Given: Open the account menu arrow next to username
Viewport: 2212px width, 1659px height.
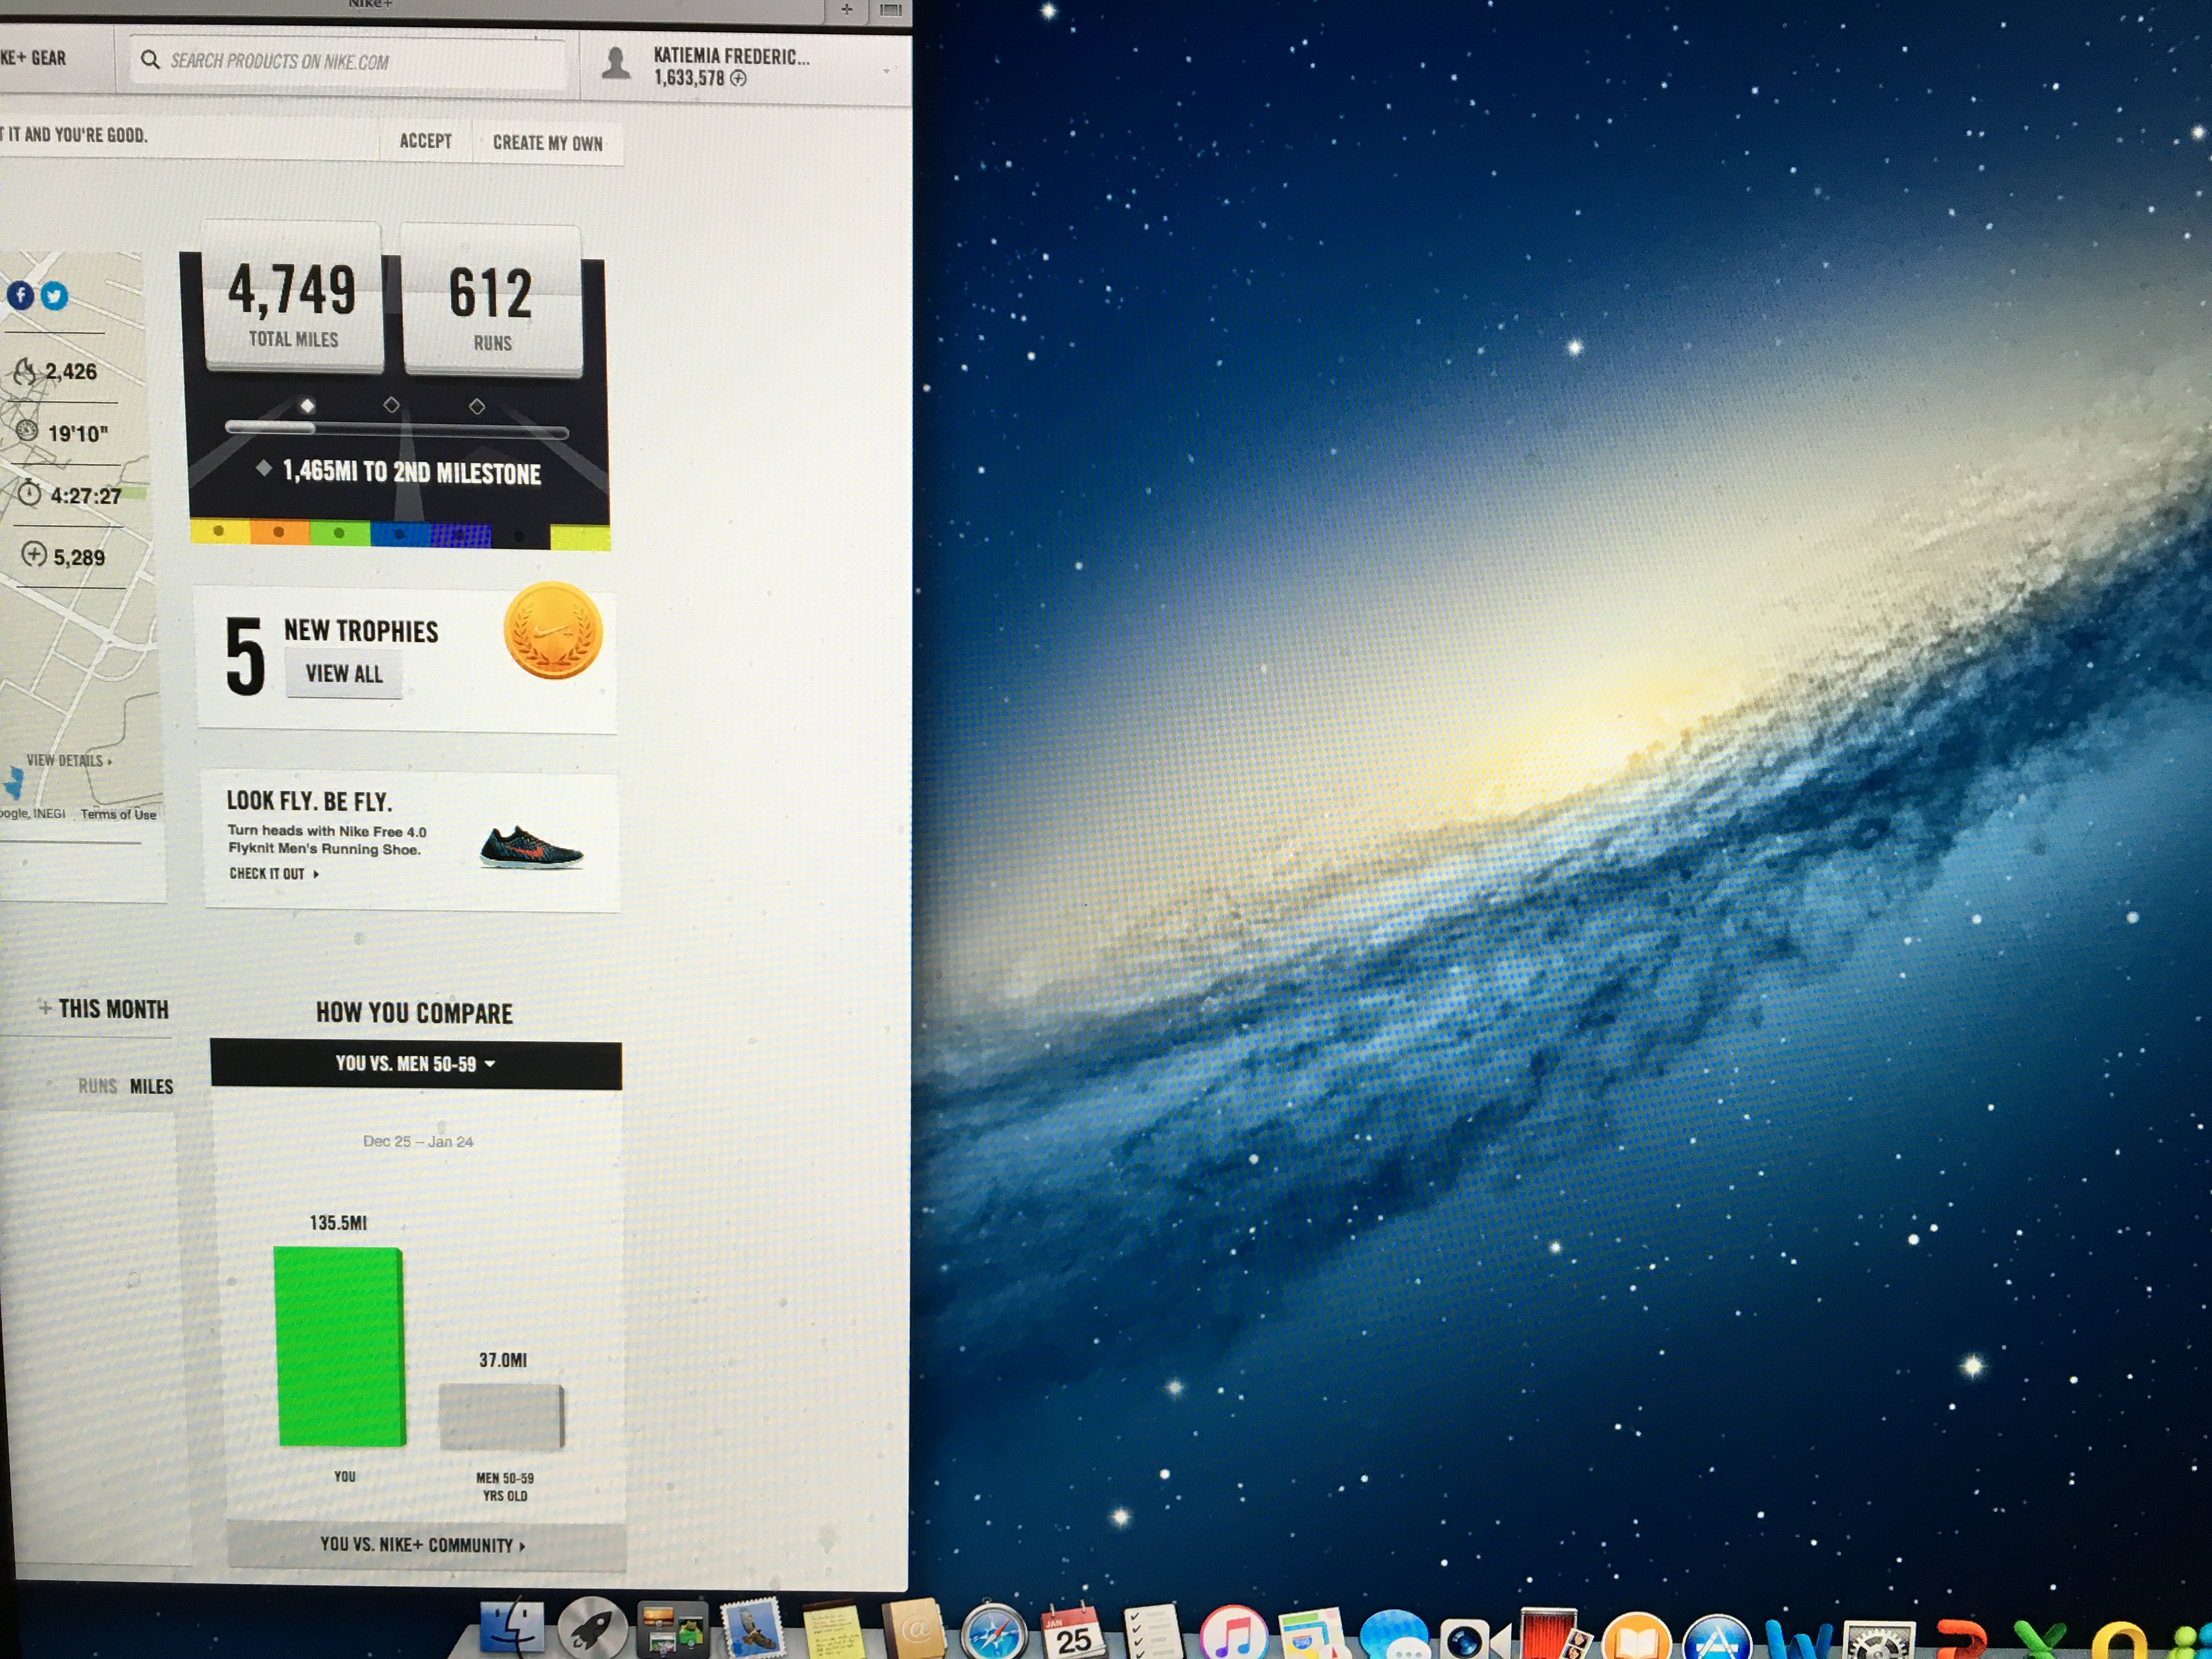Looking at the screenshot, I should [x=886, y=71].
